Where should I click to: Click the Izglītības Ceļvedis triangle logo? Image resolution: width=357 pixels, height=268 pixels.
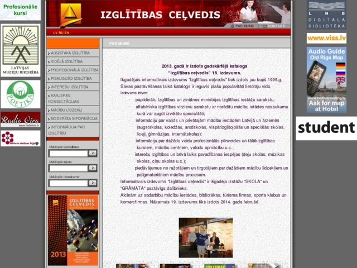(70, 13)
